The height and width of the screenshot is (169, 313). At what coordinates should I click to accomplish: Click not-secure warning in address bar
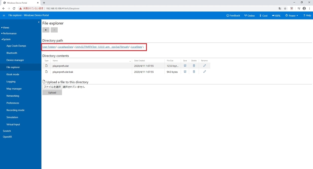31,8
